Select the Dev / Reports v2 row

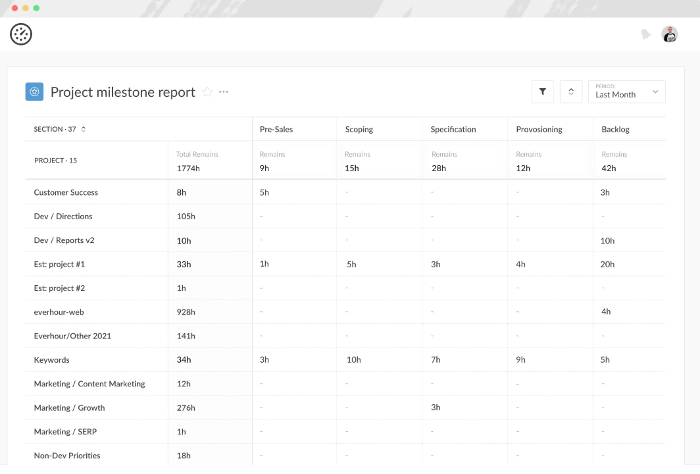[345, 240]
